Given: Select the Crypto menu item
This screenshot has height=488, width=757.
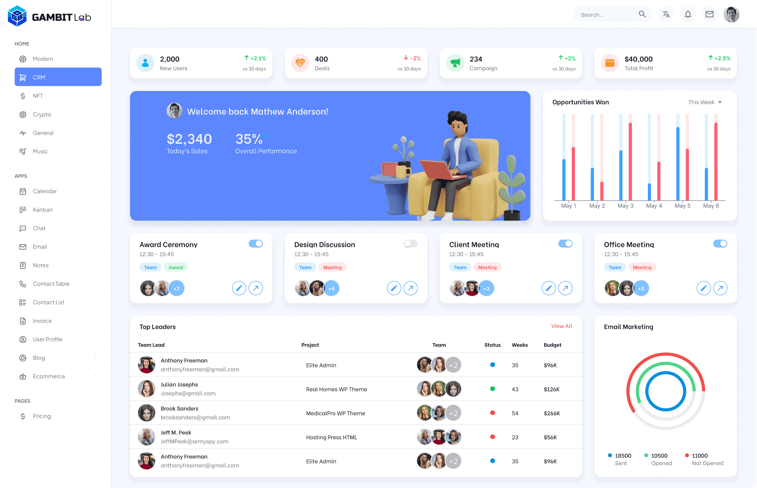Looking at the screenshot, I should pyautogui.click(x=42, y=114).
